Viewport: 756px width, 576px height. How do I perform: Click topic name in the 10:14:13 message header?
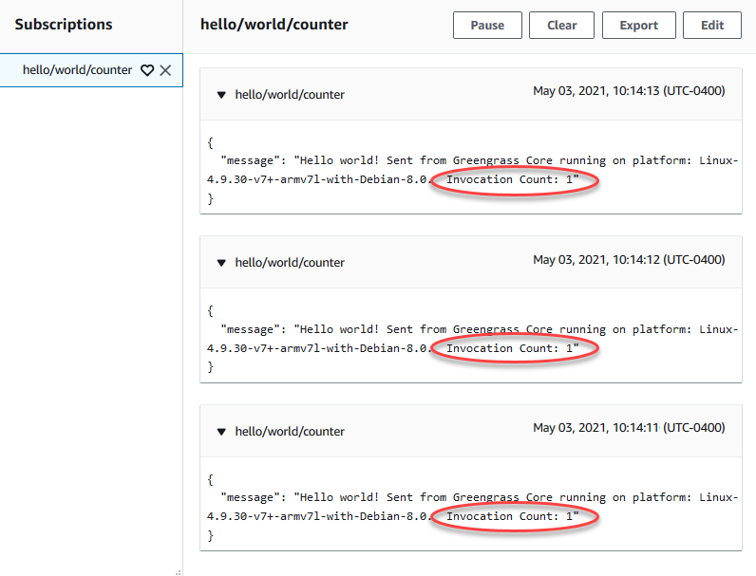pyautogui.click(x=290, y=95)
